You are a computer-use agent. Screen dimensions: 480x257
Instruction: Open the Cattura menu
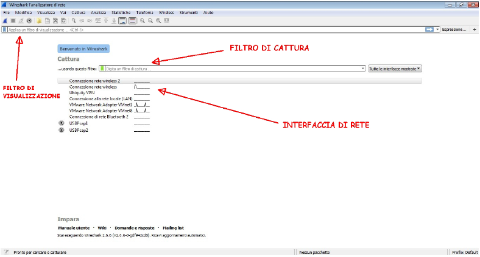[x=79, y=13]
